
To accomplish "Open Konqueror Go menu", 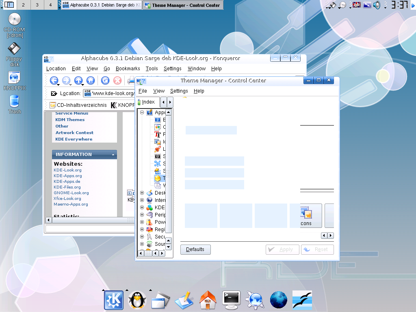I will (107, 68).
